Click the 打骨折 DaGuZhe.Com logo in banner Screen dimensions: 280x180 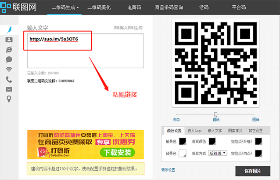point(54,152)
